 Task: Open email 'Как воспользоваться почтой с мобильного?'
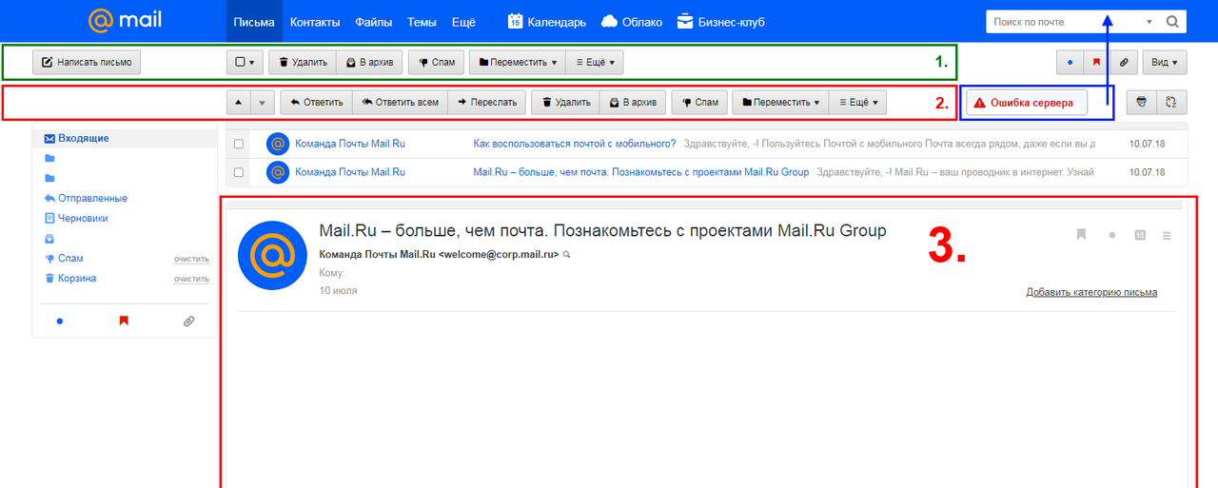tap(706, 145)
